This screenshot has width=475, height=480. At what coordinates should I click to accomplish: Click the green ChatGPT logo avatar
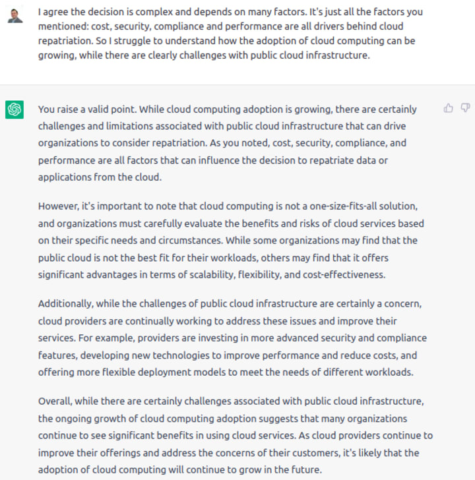tap(15, 109)
